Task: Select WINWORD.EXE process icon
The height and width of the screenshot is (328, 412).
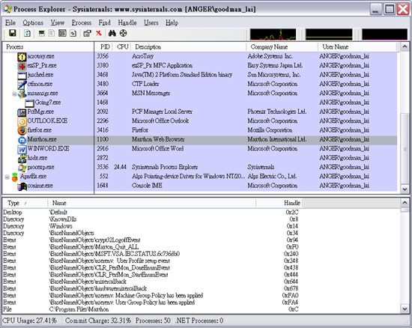Action: [22, 149]
